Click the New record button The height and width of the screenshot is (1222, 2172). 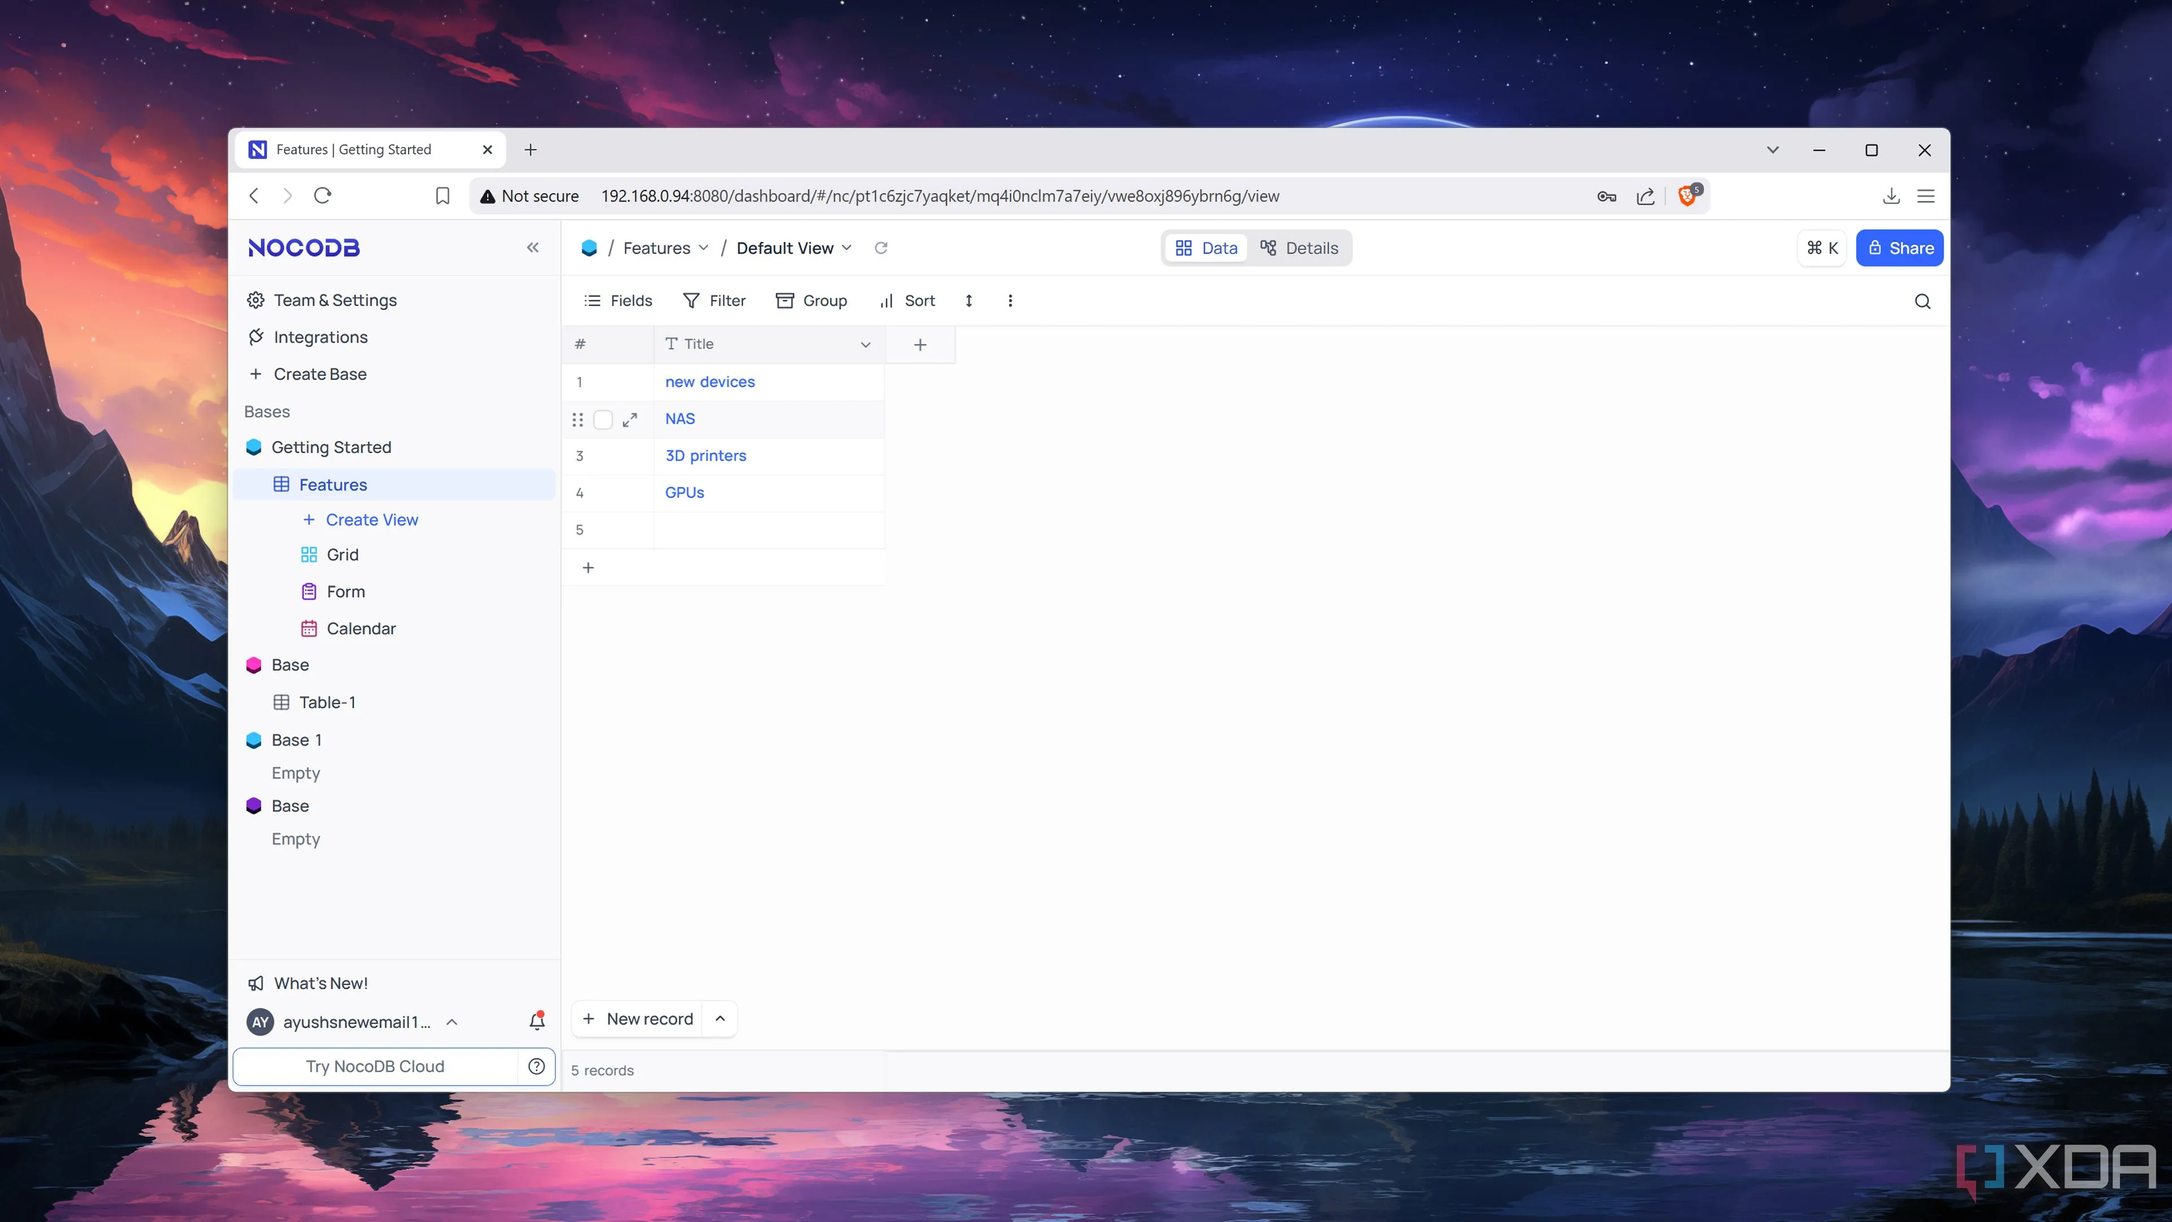coord(638,1019)
